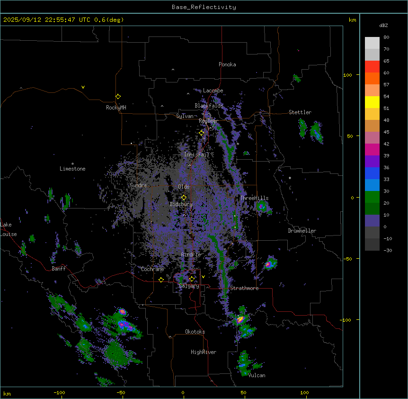The image size is (408, 399).
Task: Select the purple 10 dBZ legend swatch
Action: click(x=372, y=221)
